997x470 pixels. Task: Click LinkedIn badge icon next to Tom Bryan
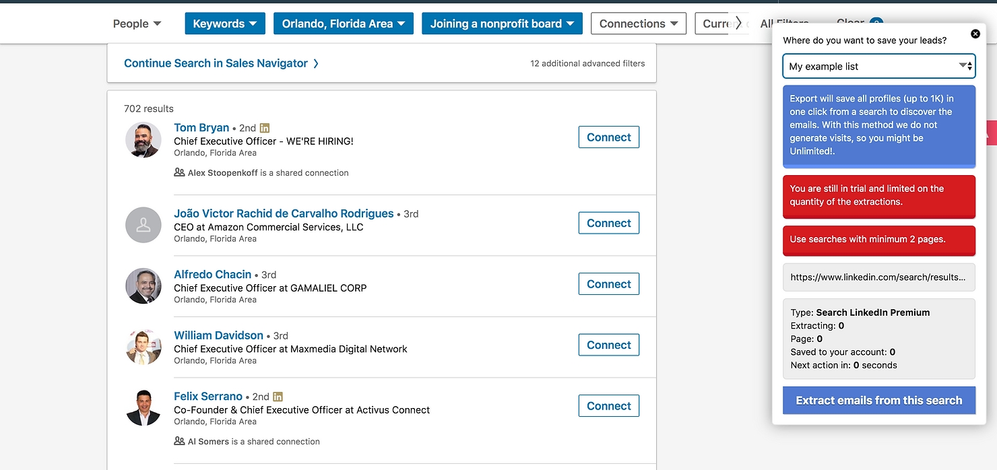pos(265,128)
